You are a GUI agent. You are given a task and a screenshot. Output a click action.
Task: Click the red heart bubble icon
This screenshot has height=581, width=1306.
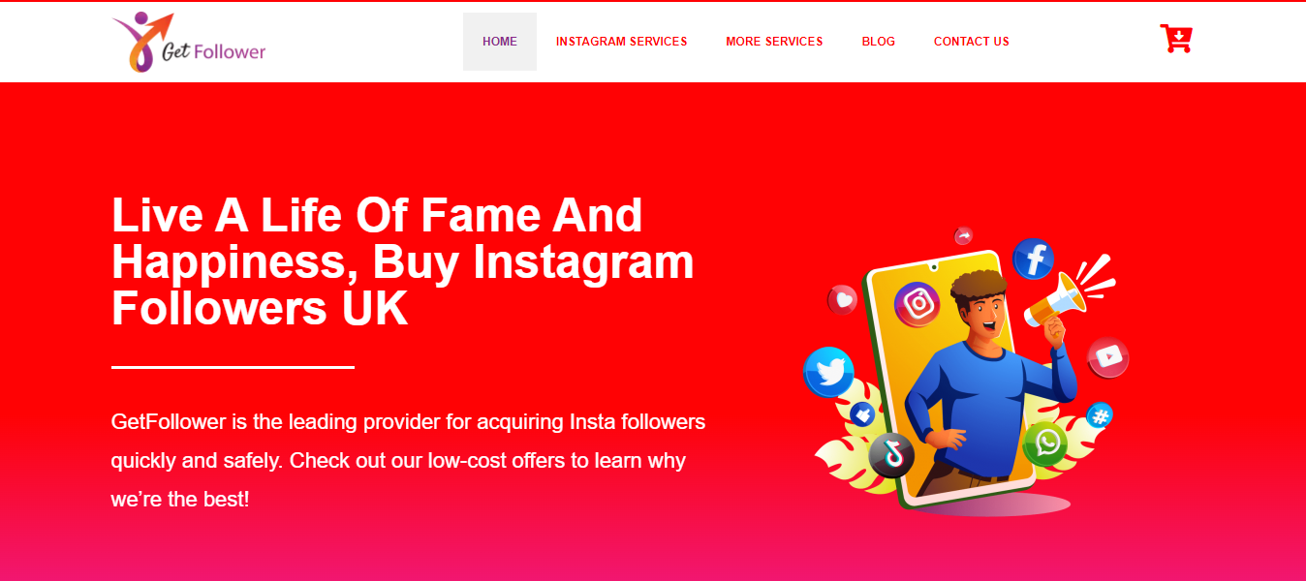point(843,300)
